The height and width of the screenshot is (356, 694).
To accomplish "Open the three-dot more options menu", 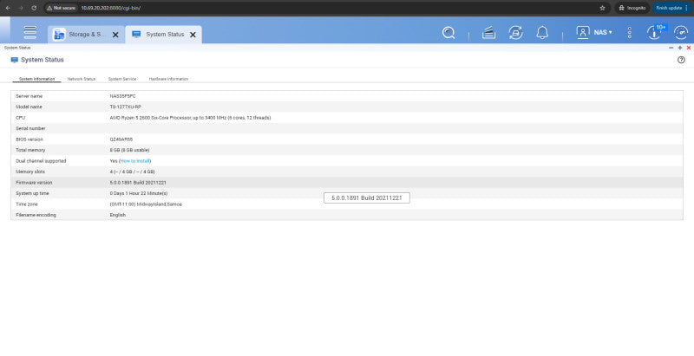I will (x=630, y=32).
